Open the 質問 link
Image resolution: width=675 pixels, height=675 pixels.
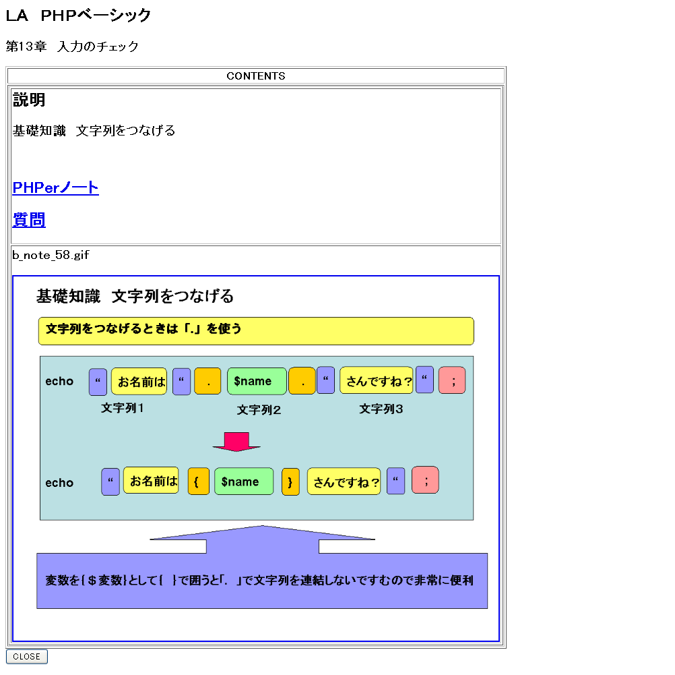coord(29,220)
